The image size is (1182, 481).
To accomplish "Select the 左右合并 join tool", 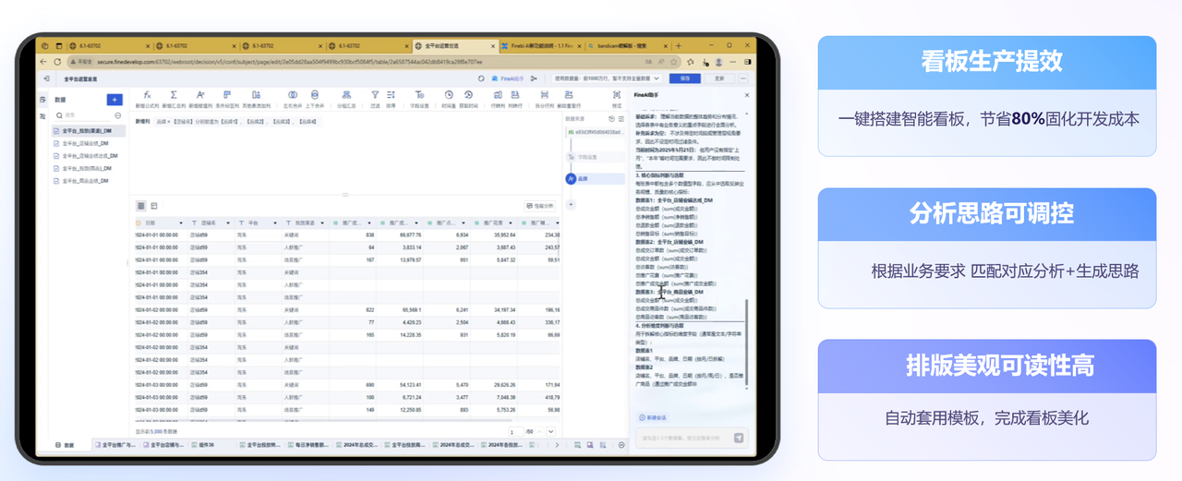I will click(x=293, y=95).
